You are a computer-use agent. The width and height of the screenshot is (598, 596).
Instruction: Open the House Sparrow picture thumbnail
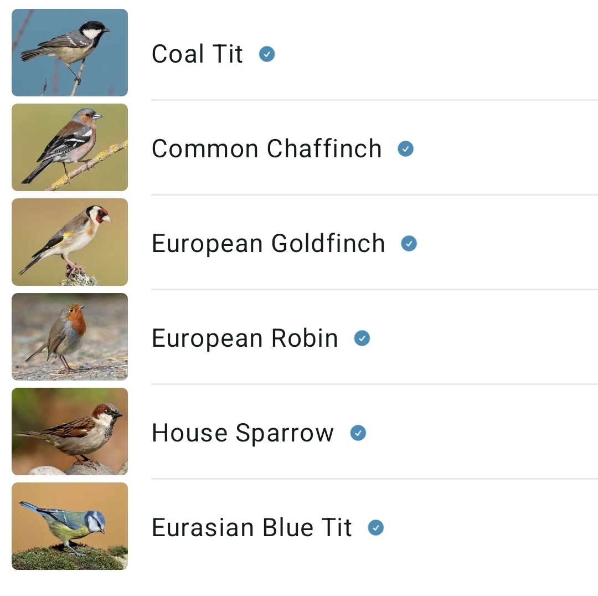point(70,431)
